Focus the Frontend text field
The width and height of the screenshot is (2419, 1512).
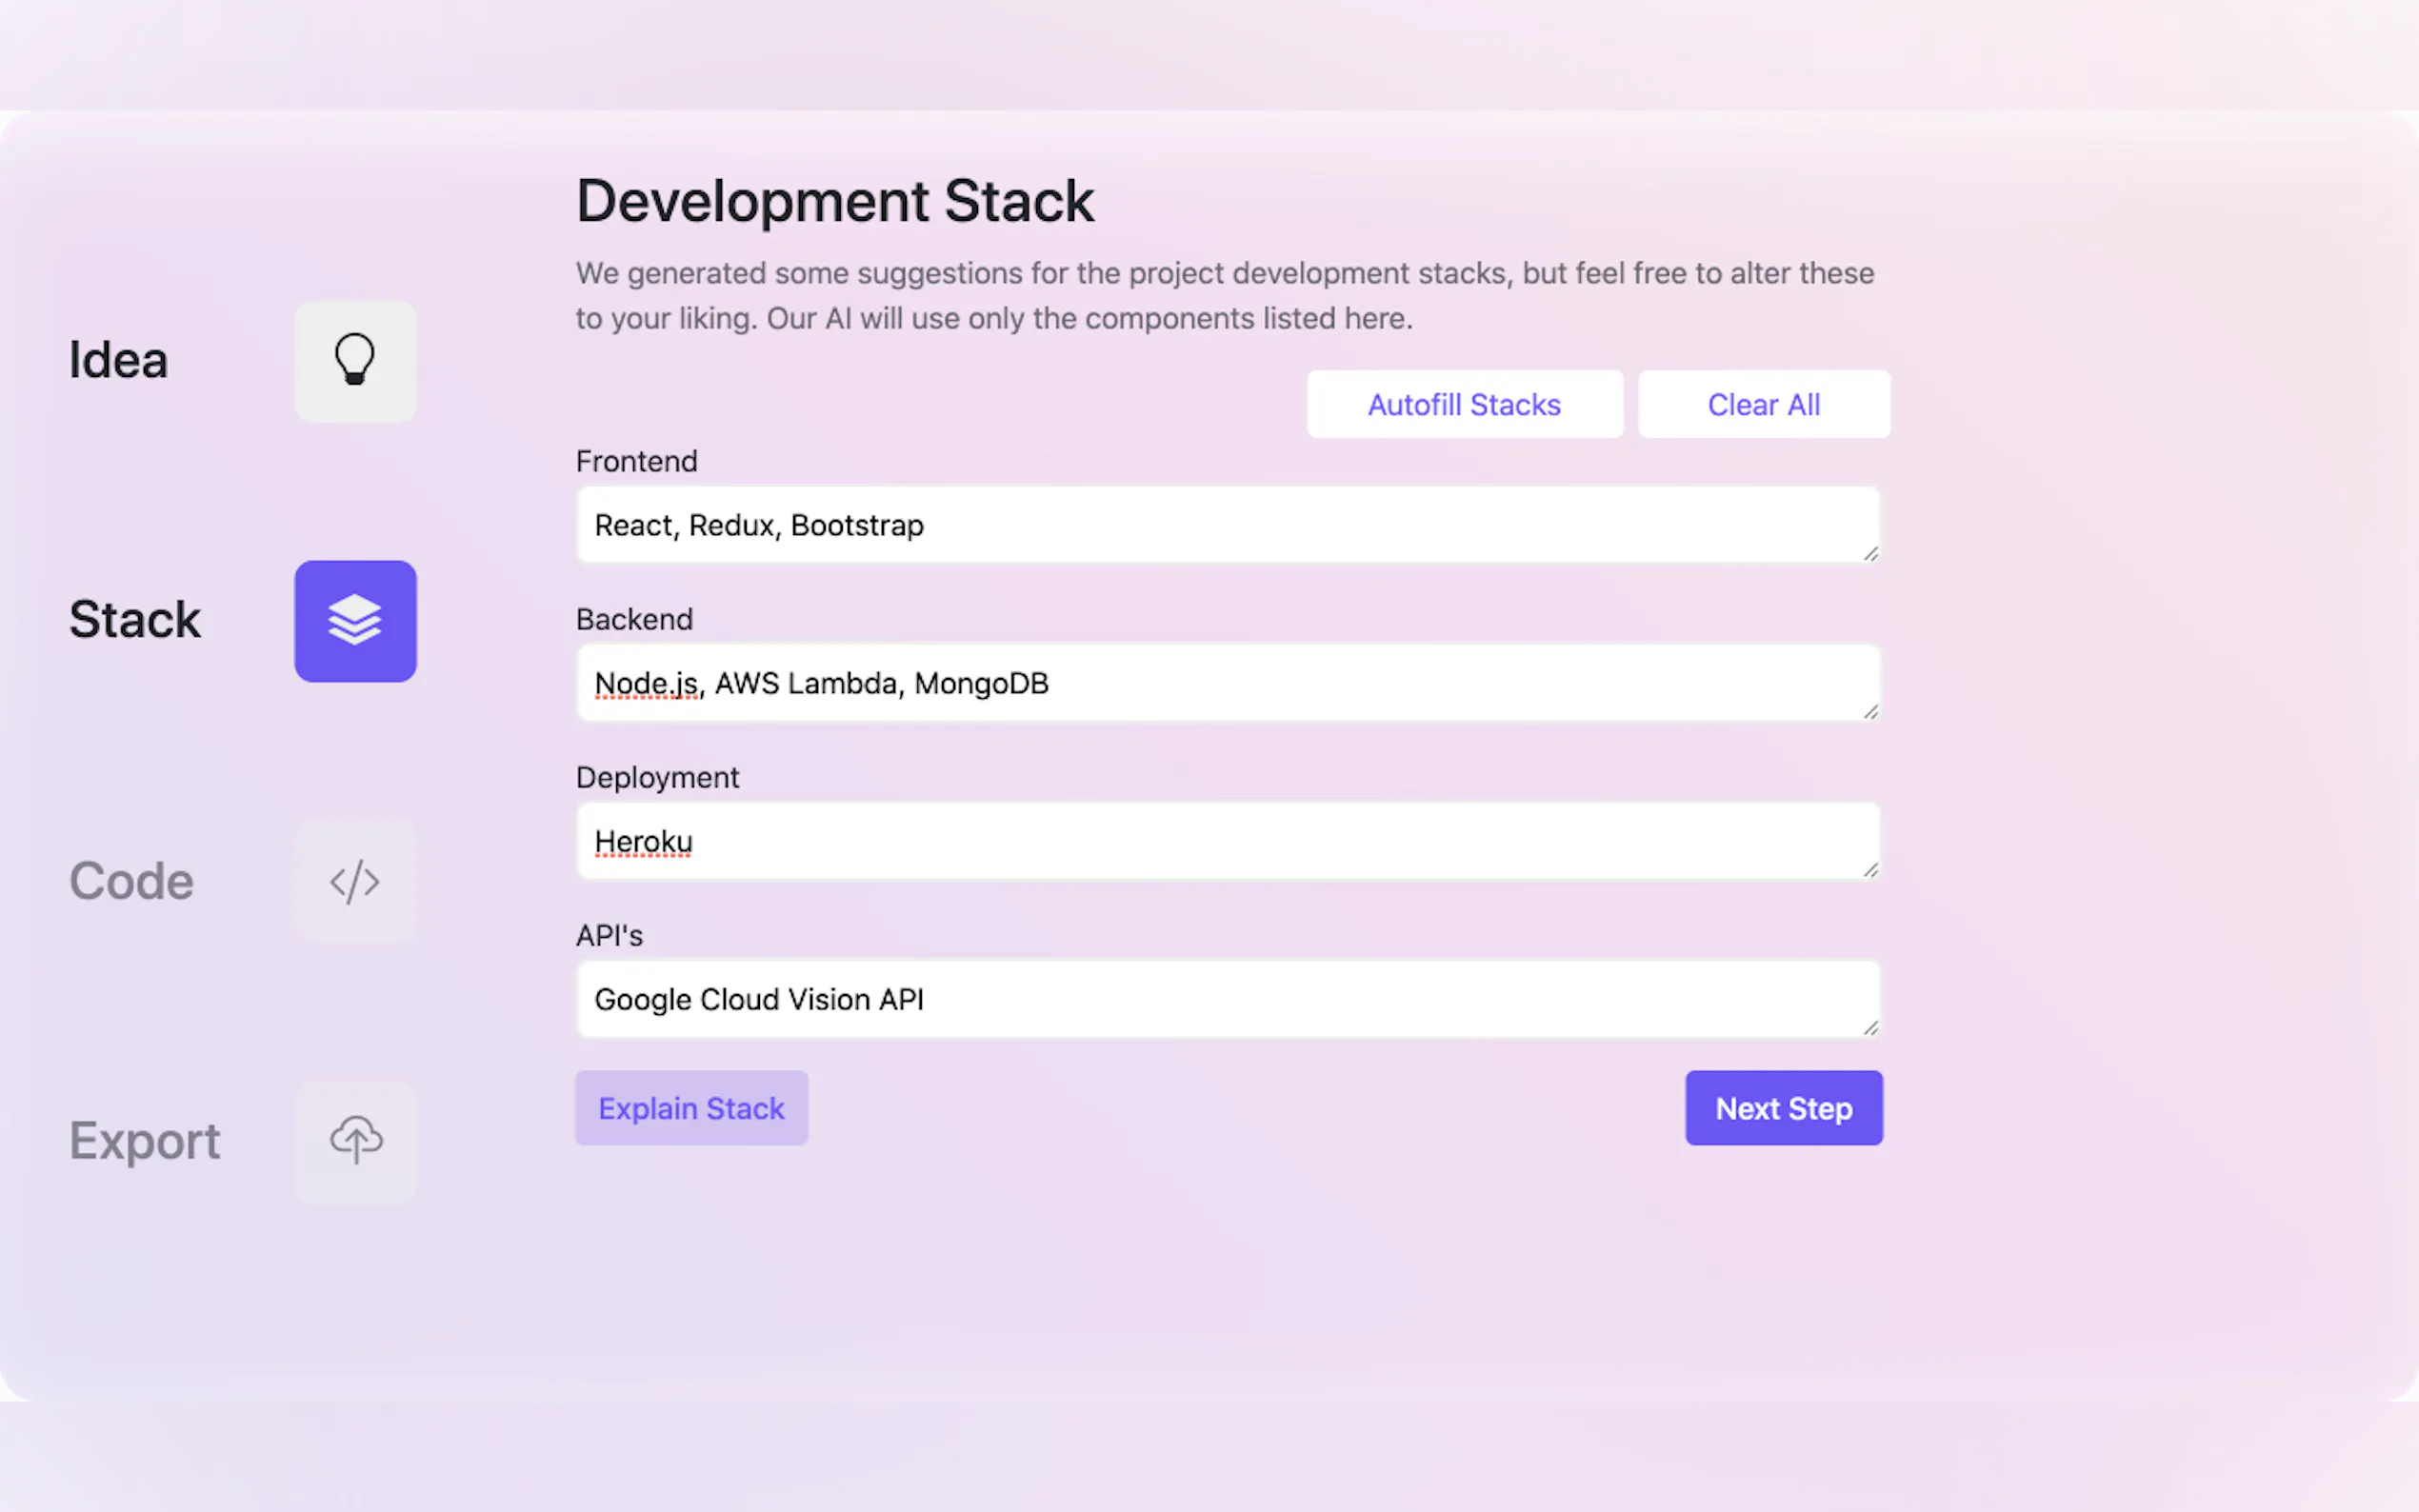(x=1227, y=525)
